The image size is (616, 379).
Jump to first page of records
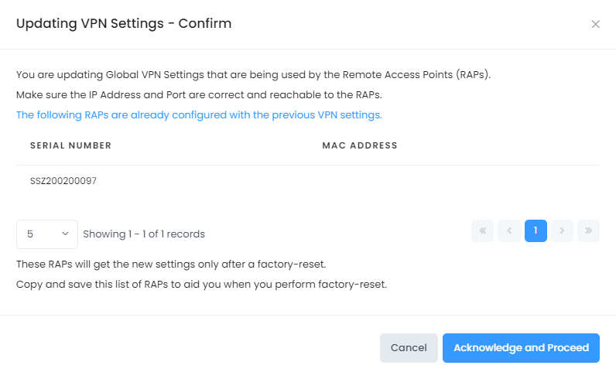482,230
